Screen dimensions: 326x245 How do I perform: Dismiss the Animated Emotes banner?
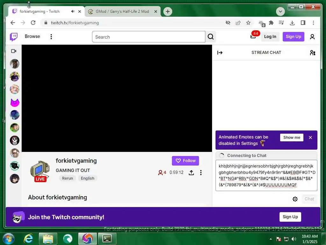[310, 137]
